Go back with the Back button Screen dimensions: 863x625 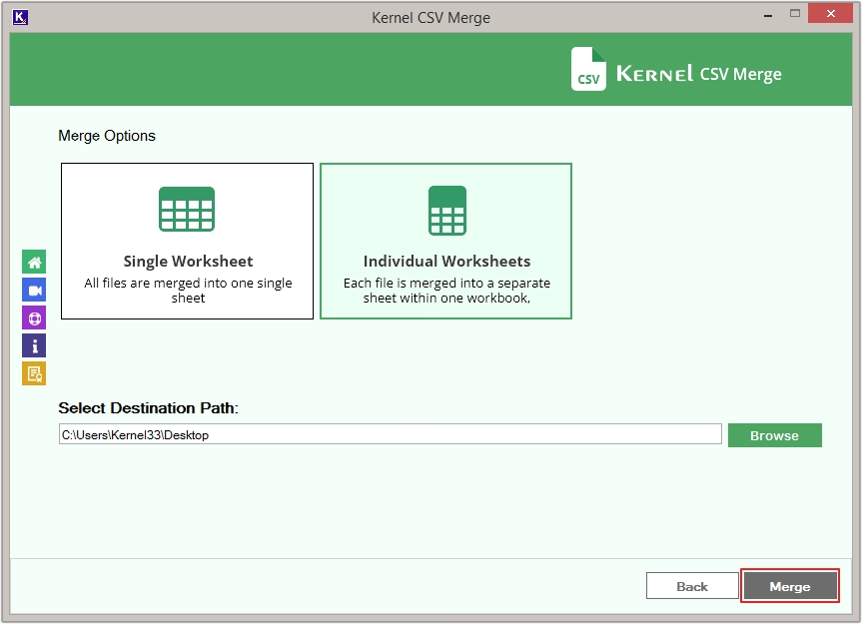point(692,586)
